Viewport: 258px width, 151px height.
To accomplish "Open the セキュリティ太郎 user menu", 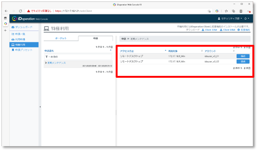I will tap(230, 19).
